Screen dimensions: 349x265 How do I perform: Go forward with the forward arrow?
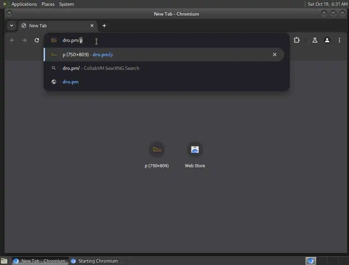point(25,40)
